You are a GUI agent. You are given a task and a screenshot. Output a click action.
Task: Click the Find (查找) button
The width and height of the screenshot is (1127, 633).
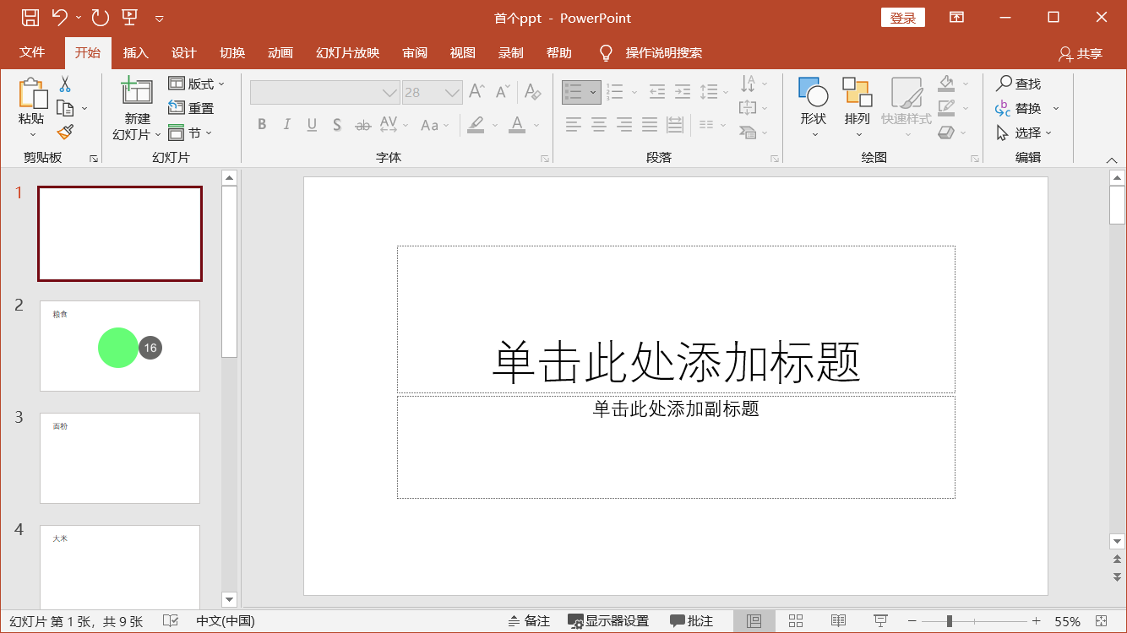tap(1019, 84)
